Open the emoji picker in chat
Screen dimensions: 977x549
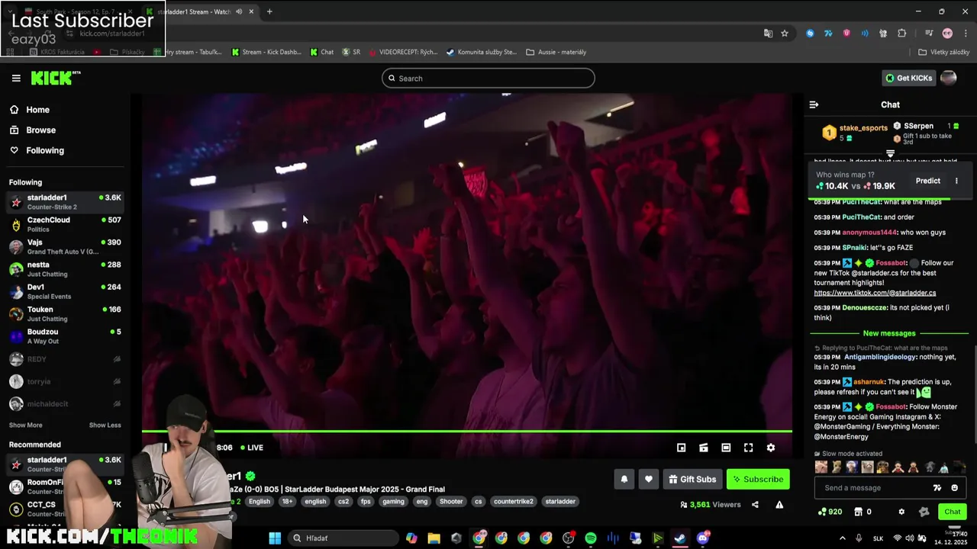(x=954, y=488)
